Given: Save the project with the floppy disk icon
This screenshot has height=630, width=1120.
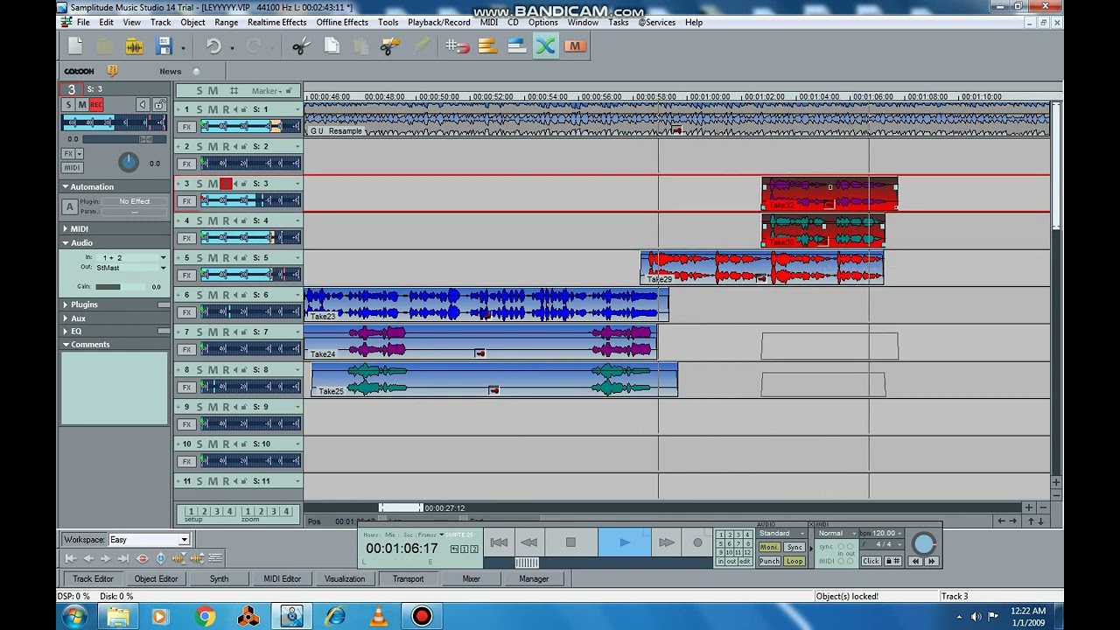Looking at the screenshot, I should 164,46.
